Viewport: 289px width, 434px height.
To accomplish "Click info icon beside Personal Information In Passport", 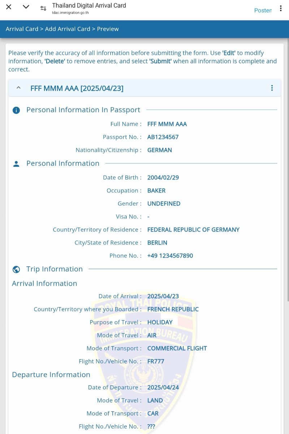I will coord(16,110).
